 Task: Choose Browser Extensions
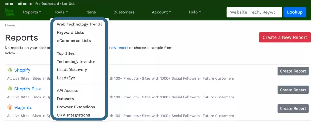click(76, 107)
